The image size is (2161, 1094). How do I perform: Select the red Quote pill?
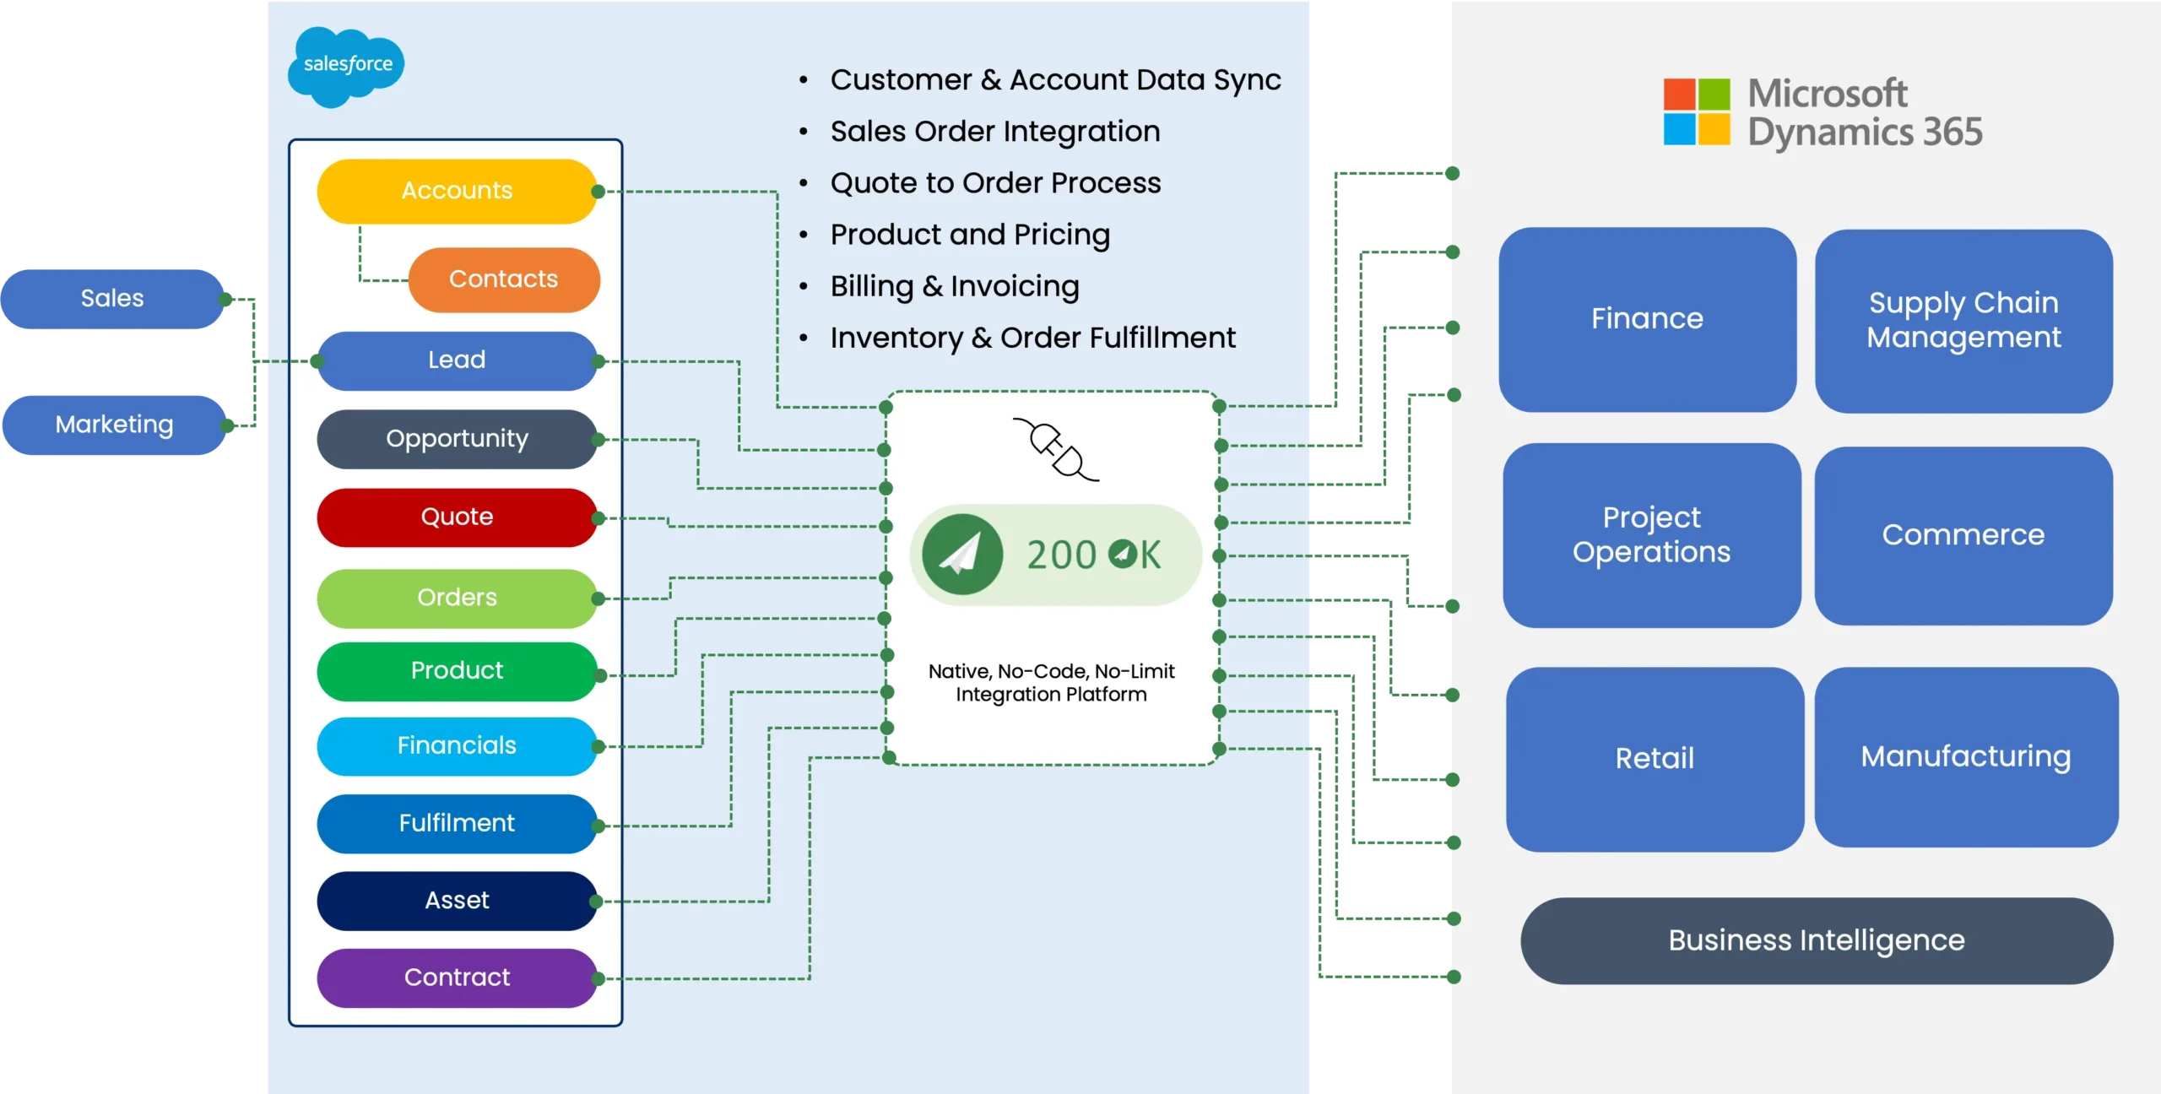[457, 517]
